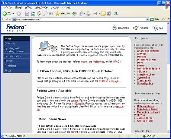Click the Research books toolbar icon
Viewport: 171px width, 139px height.
pos(109,13)
